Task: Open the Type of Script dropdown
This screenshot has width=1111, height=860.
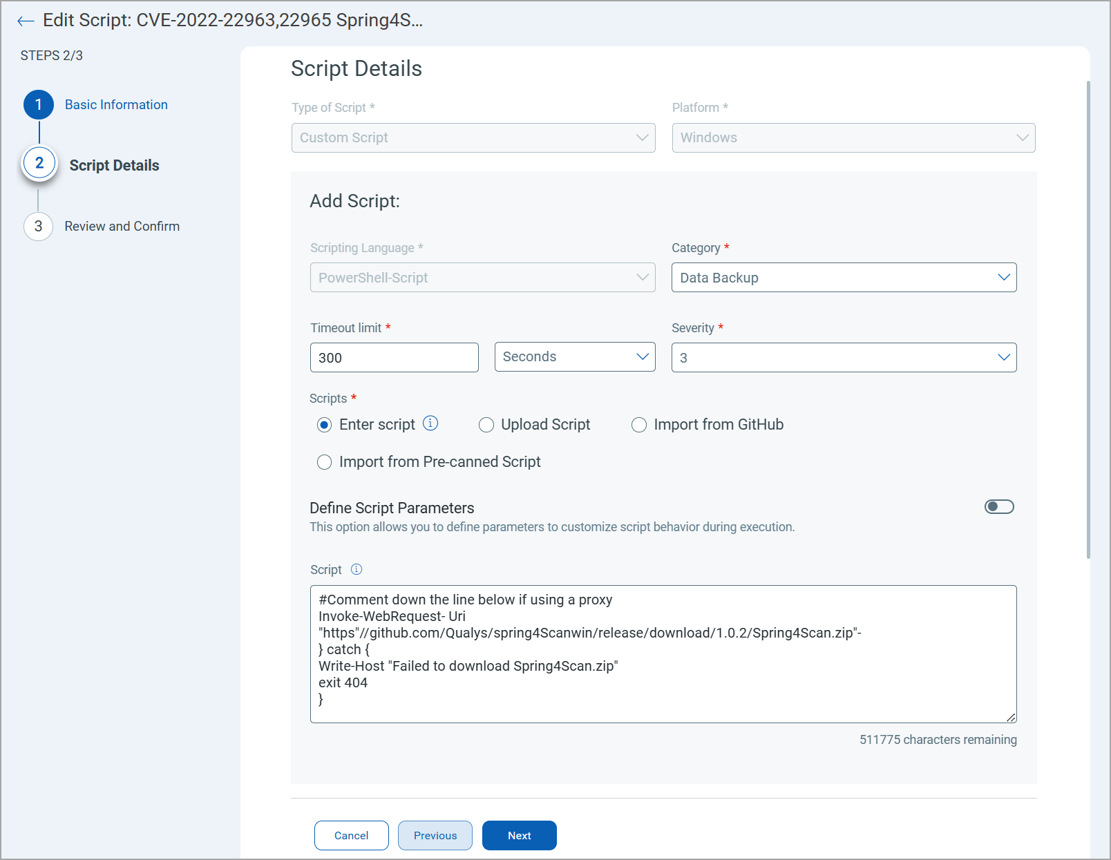Action: (473, 137)
